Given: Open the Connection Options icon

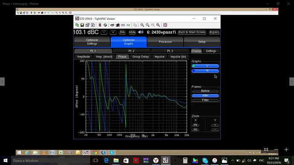Looking at the screenshot, I should [87, 25].
